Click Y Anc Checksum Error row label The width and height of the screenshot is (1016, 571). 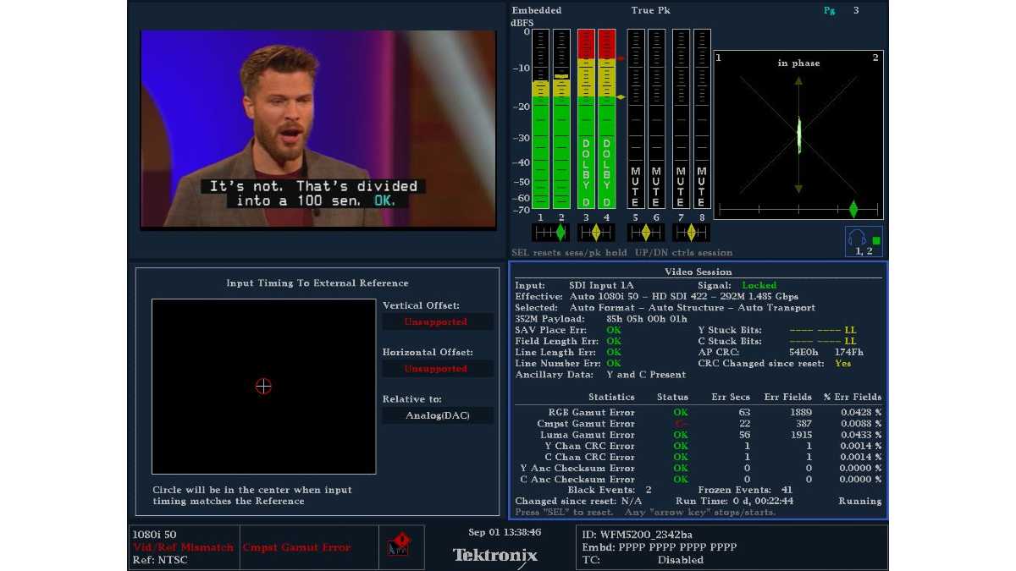point(577,468)
